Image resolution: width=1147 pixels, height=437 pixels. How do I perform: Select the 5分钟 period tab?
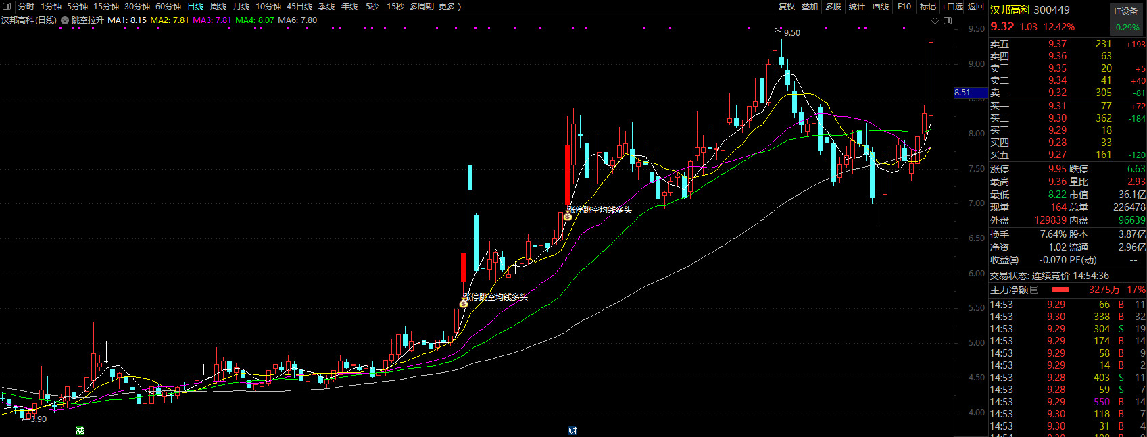77,6
